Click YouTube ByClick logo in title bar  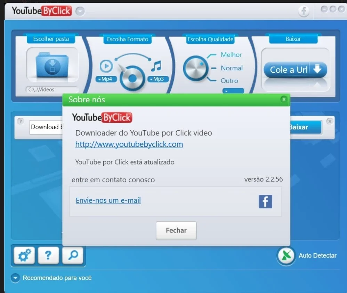click(42, 11)
